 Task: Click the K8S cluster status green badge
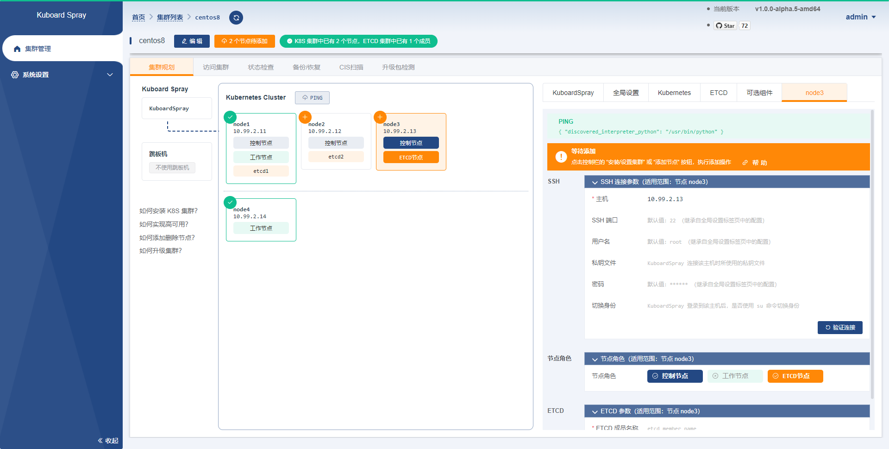click(x=358, y=41)
